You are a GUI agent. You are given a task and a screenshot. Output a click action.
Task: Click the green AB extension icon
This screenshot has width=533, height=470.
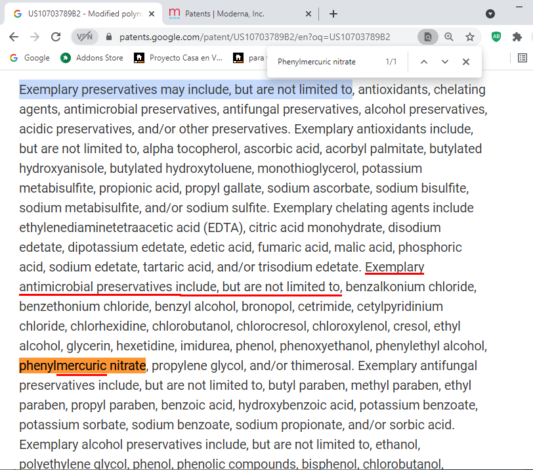496,37
